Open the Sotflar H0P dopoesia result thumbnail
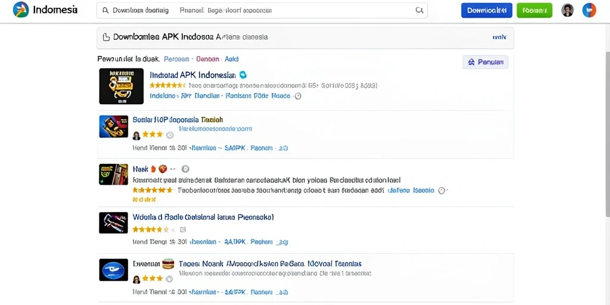 coord(114,126)
